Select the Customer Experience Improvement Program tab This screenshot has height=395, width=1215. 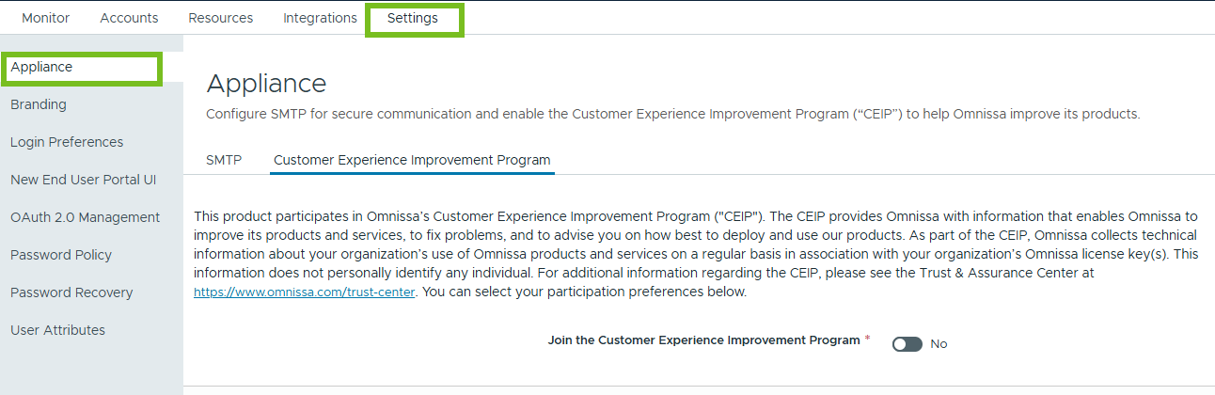click(412, 160)
